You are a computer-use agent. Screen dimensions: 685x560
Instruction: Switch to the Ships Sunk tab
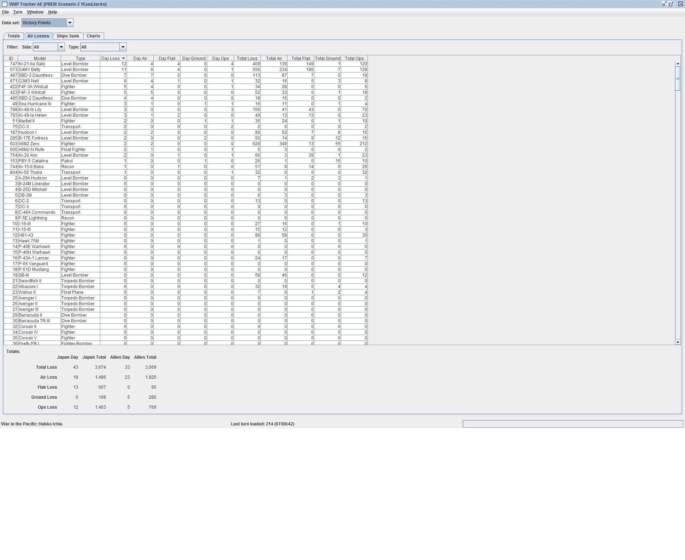[x=68, y=36]
